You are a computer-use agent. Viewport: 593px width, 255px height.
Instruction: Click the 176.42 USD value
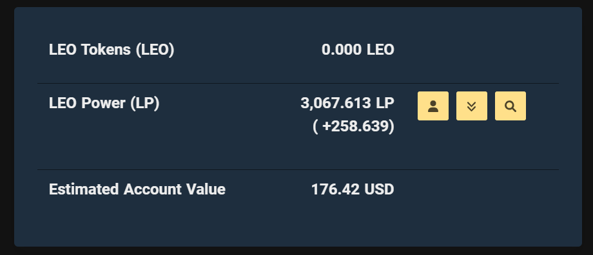coord(353,189)
